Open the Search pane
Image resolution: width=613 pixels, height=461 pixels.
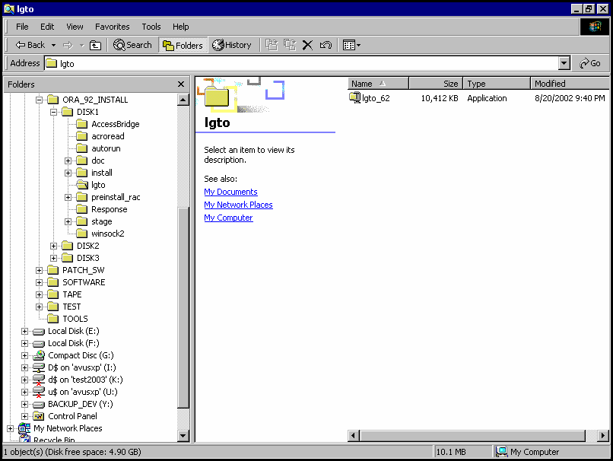[132, 46]
